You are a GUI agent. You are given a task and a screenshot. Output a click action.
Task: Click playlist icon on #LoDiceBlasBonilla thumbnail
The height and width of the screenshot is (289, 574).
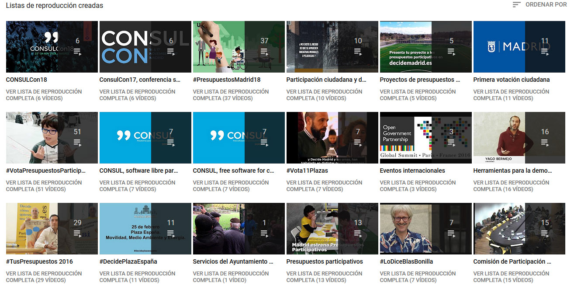[x=451, y=233]
